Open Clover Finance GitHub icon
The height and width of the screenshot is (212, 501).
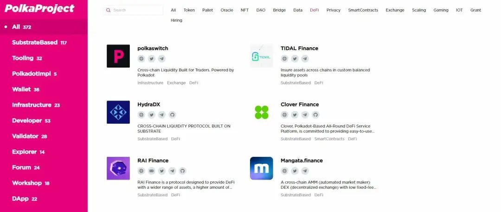pos(315,115)
